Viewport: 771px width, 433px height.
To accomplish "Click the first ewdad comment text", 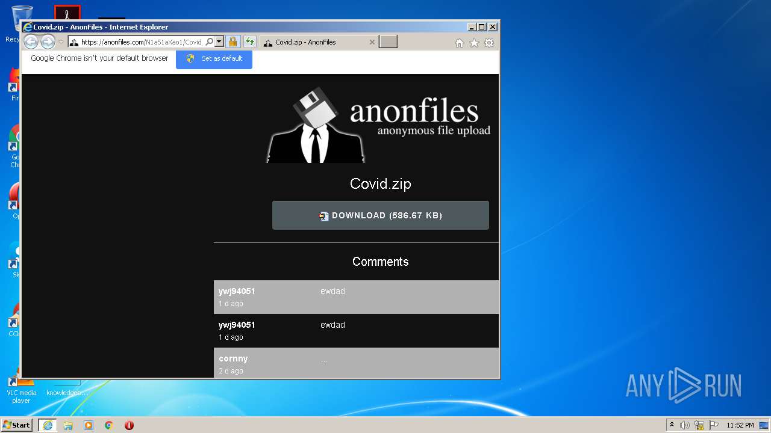I will click(x=332, y=291).
